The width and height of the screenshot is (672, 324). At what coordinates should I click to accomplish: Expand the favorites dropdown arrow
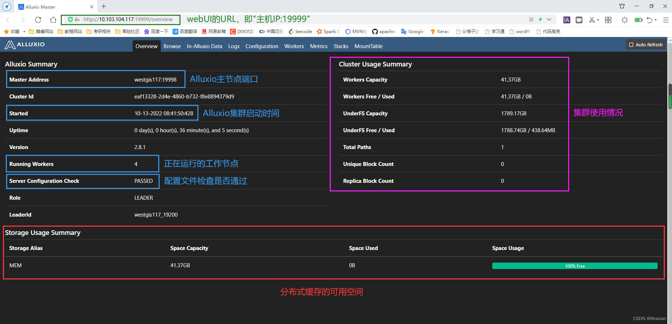click(x=24, y=32)
